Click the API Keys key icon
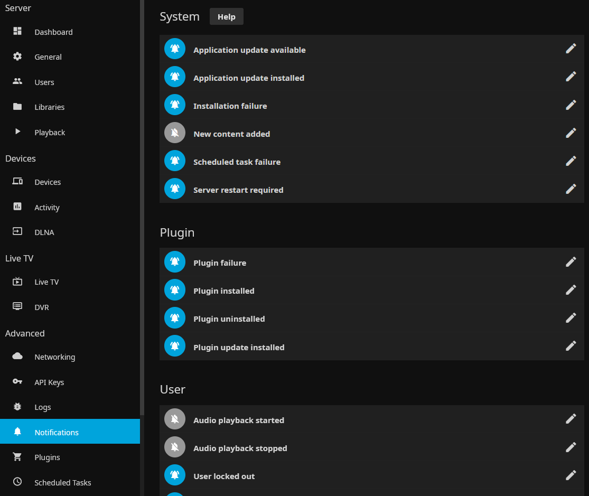589x496 pixels. click(17, 382)
